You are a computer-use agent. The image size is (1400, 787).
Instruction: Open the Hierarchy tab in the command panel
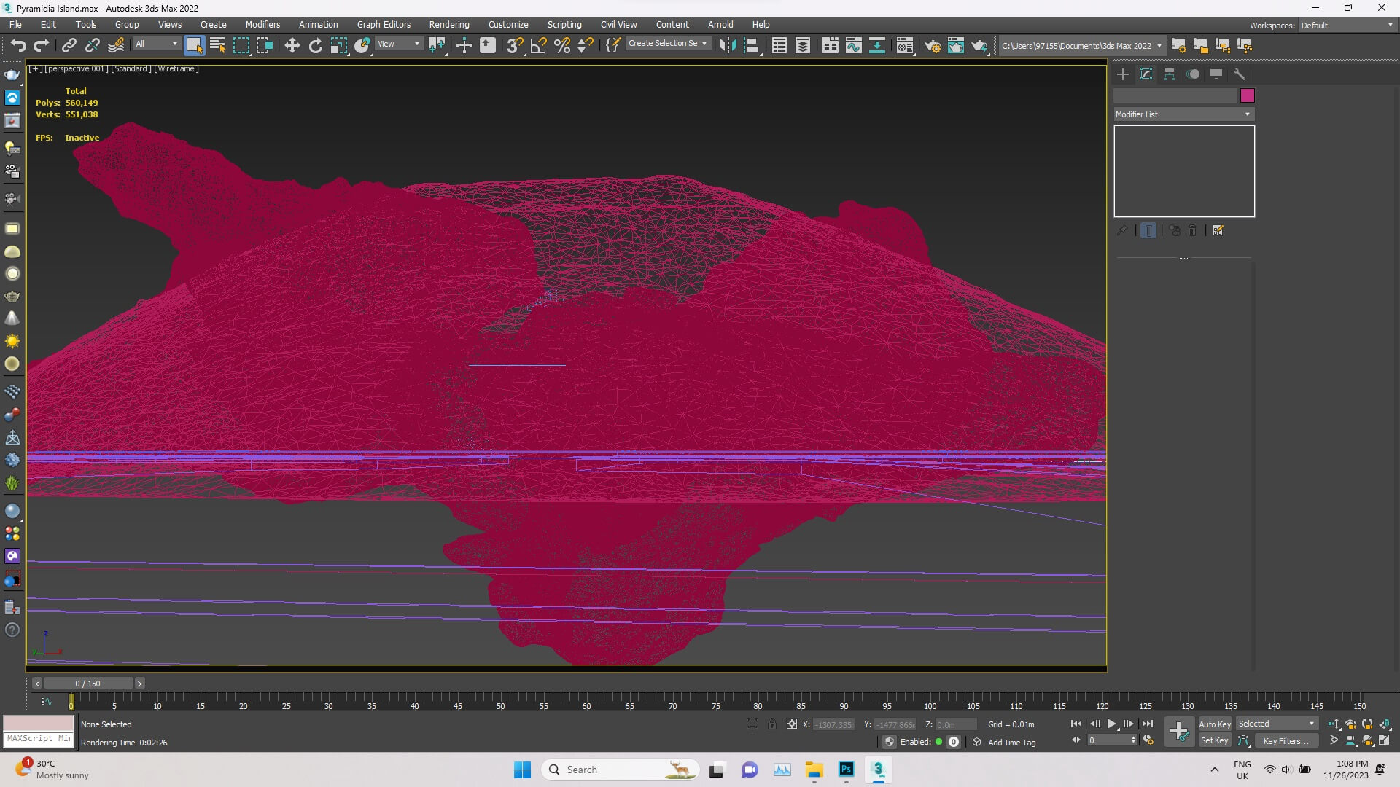1170,74
